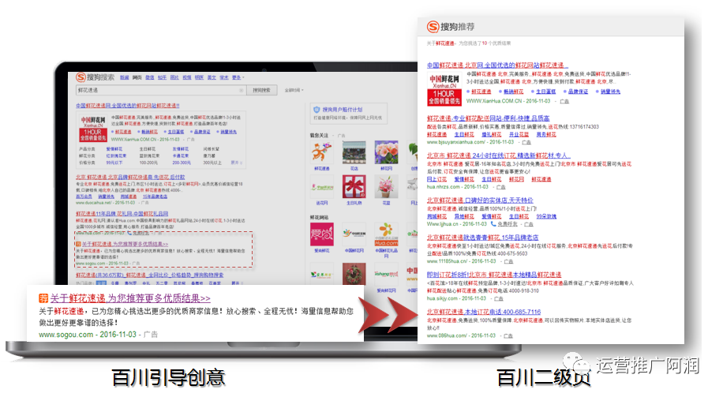Image resolution: width=723 pixels, height=397 pixels.
Task: Click the shield icon beside 搜狗用户赔付计划
Action: tap(317, 110)
